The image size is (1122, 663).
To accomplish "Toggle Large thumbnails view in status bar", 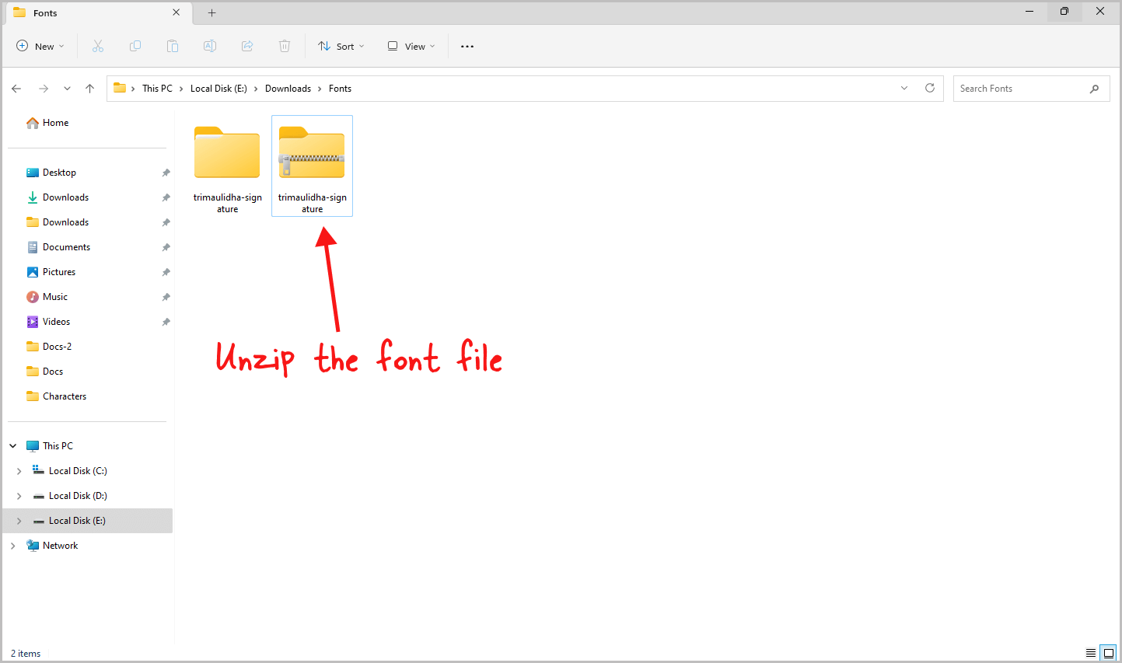I will [x=1109, y=653].
